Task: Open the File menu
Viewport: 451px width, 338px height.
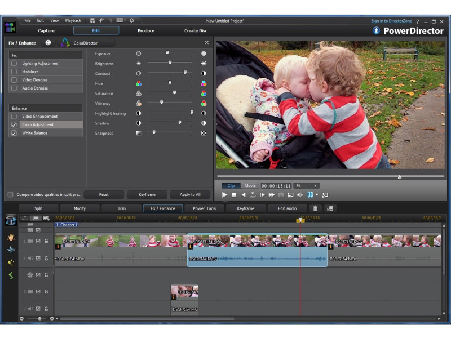Action: click(27, 20)
